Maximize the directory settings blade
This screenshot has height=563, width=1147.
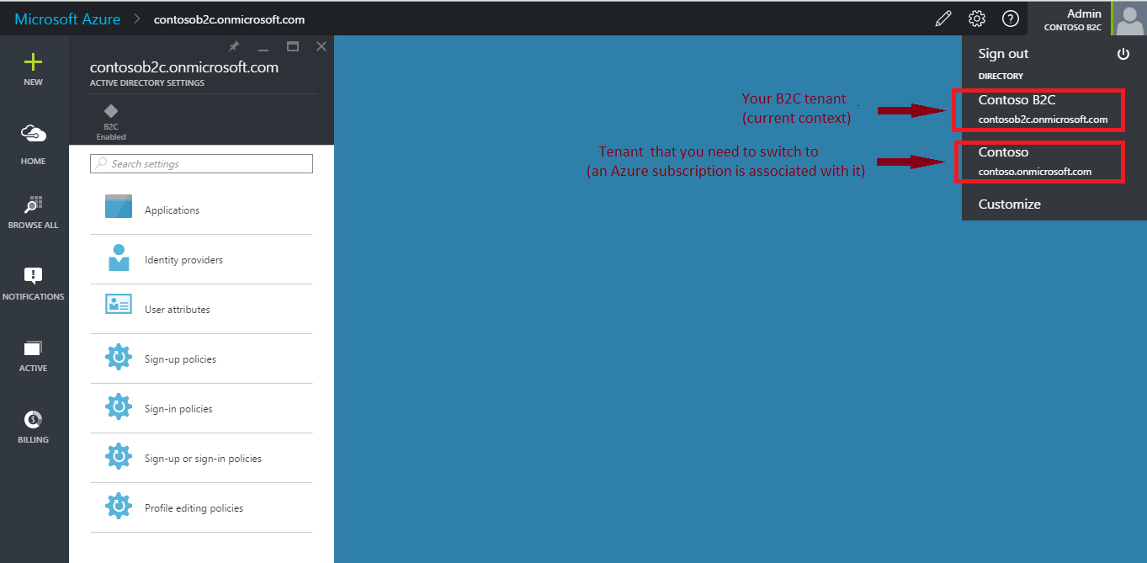[x=293, y=46]
